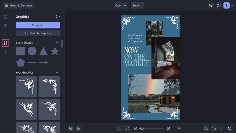Click the user account avatar

[x=226, y=6]
